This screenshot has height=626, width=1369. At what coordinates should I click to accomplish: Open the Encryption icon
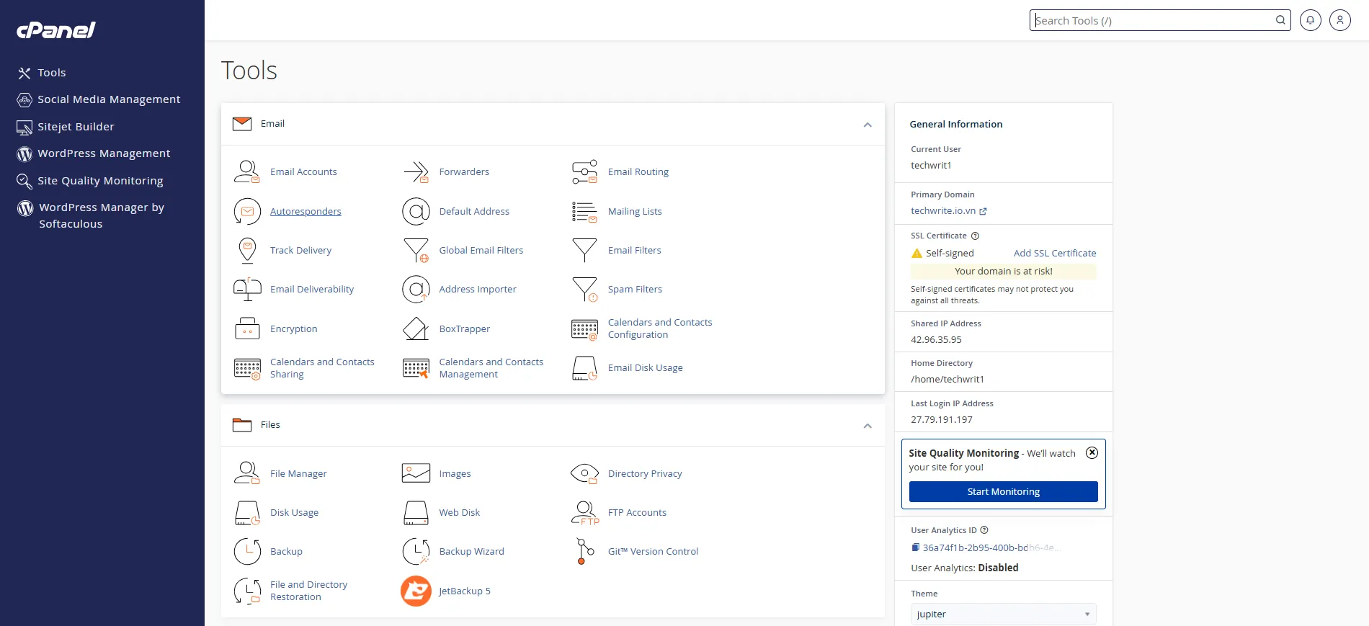247,328
